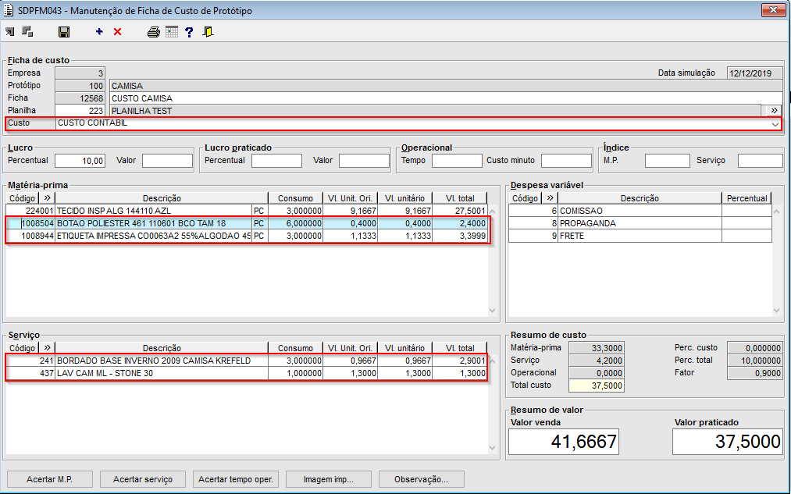
Task: Click the overlapping squares toolbar icon
Action: coord(28,32)
